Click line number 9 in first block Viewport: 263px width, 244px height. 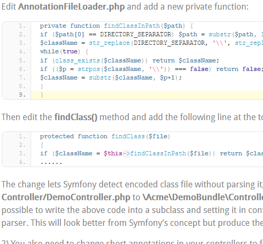coord(22,95)
